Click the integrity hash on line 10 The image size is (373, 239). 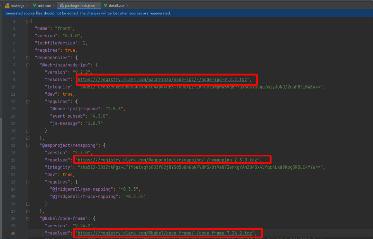pos(200,87)
